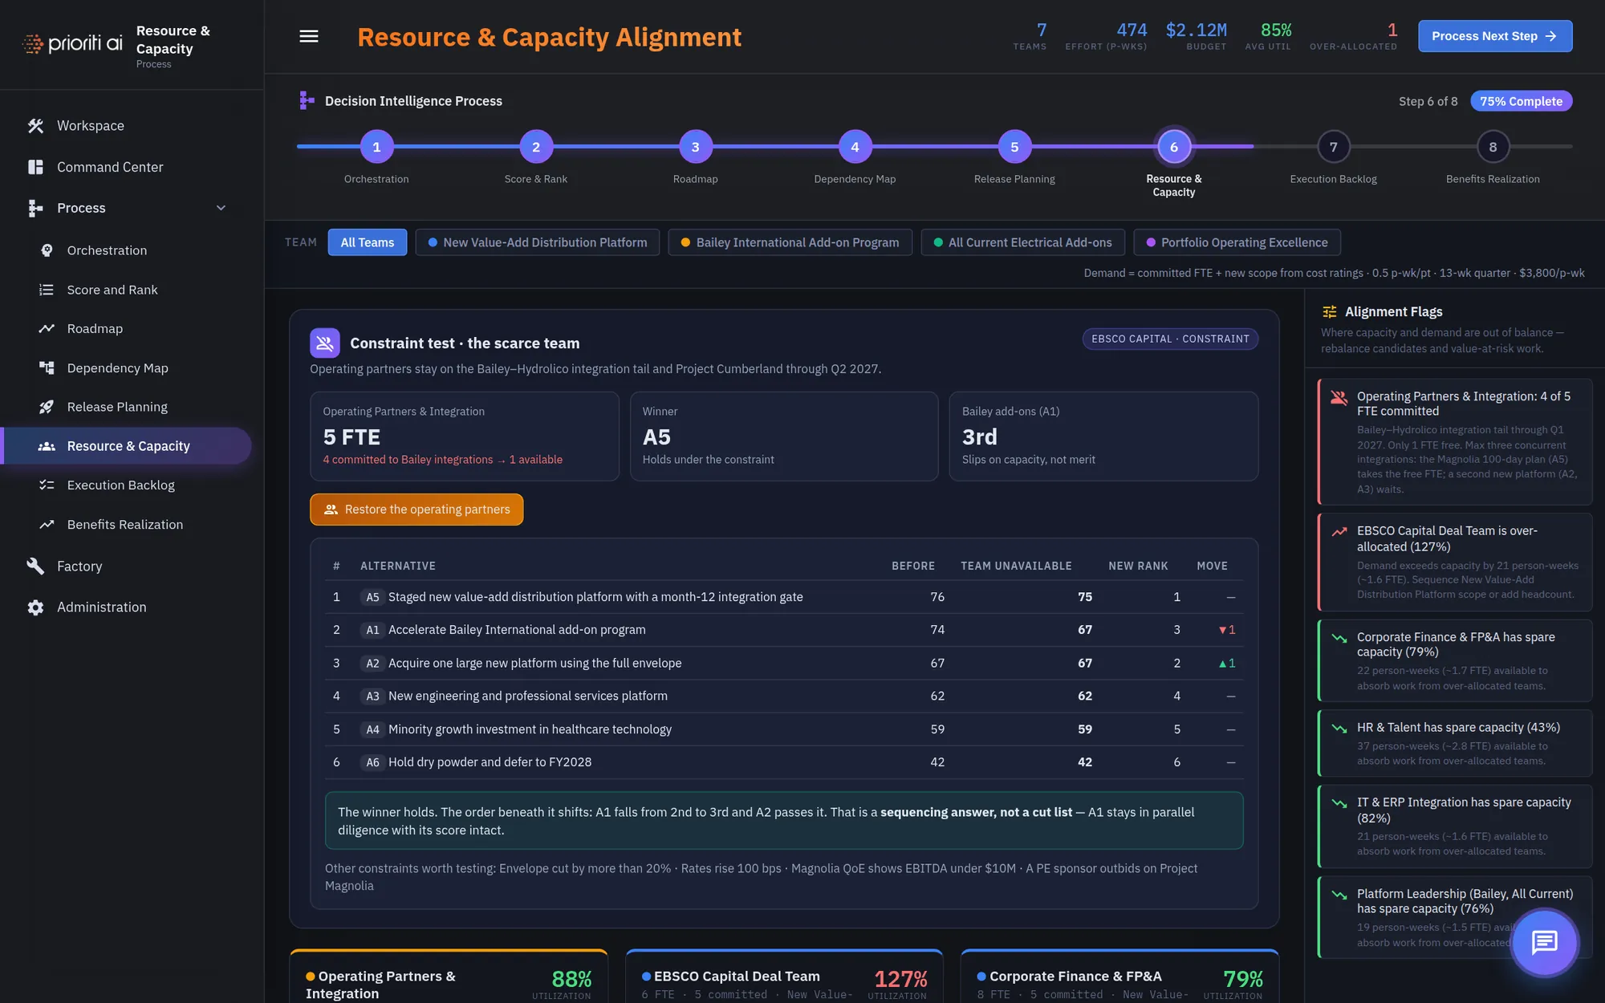Open the EBSCO Capital over-allocated flag

pos(1455,562)
